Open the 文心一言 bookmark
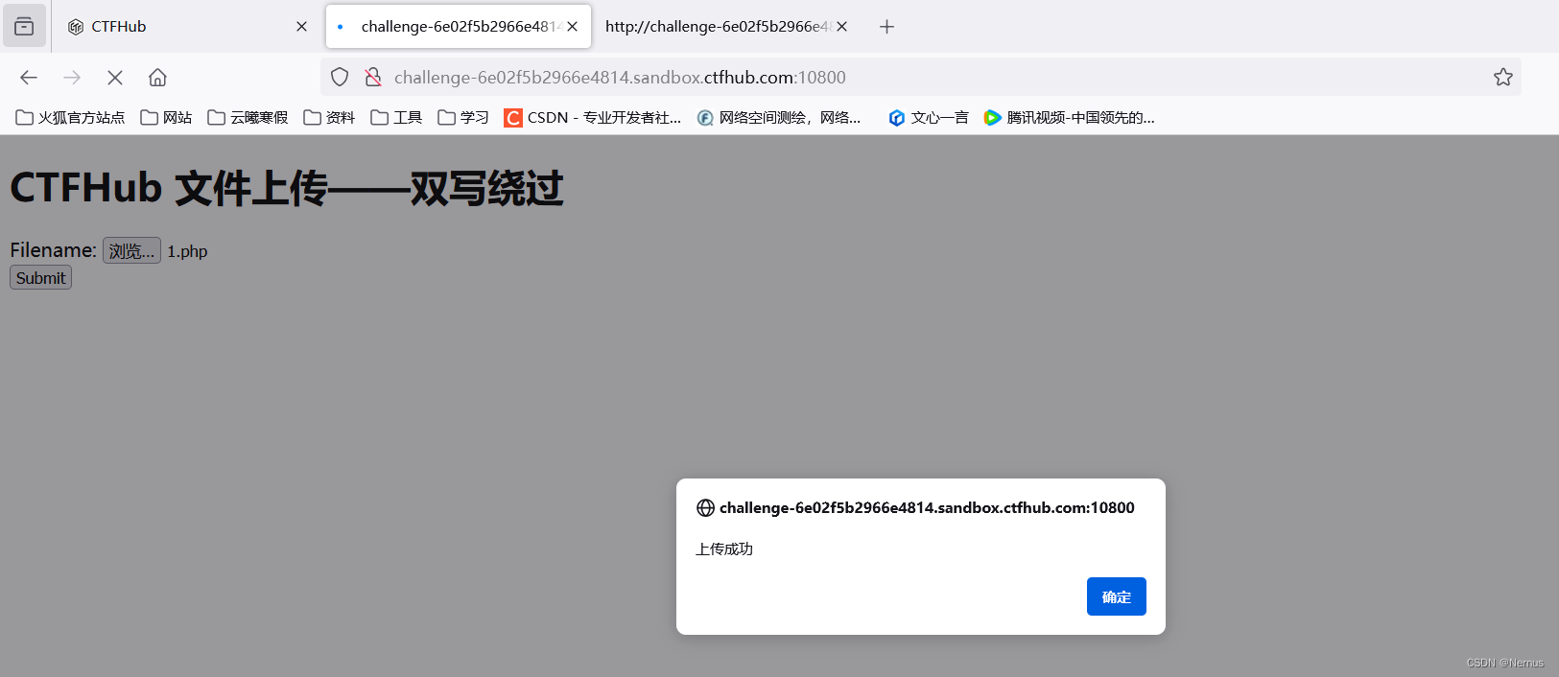Viewport: 1559px width, 677px height. click(x=929, y=118)
